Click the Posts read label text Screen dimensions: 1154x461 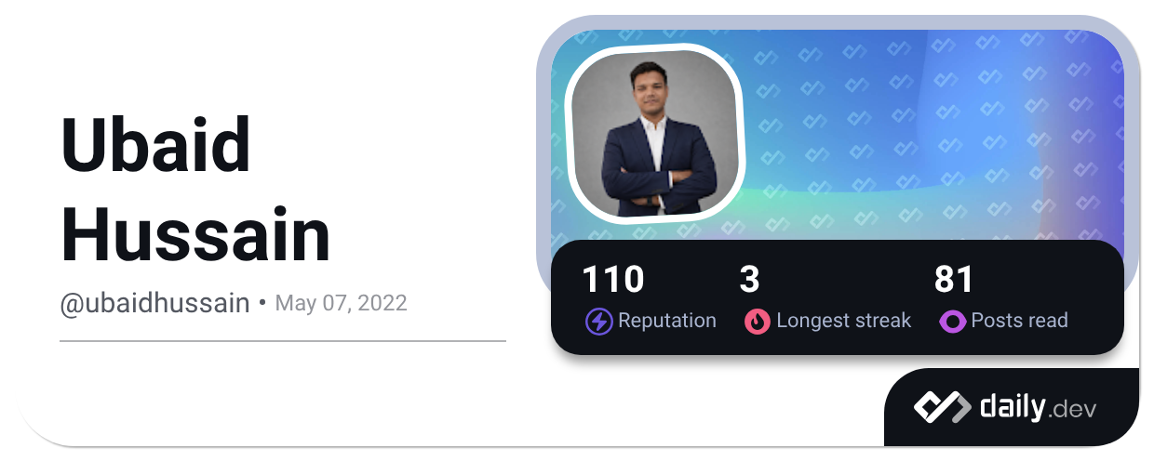[x=1019, y=321]
